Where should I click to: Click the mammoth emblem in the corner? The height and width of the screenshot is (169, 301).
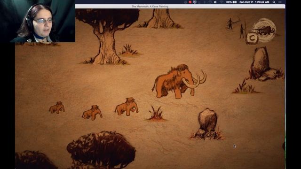click(265, 30)
